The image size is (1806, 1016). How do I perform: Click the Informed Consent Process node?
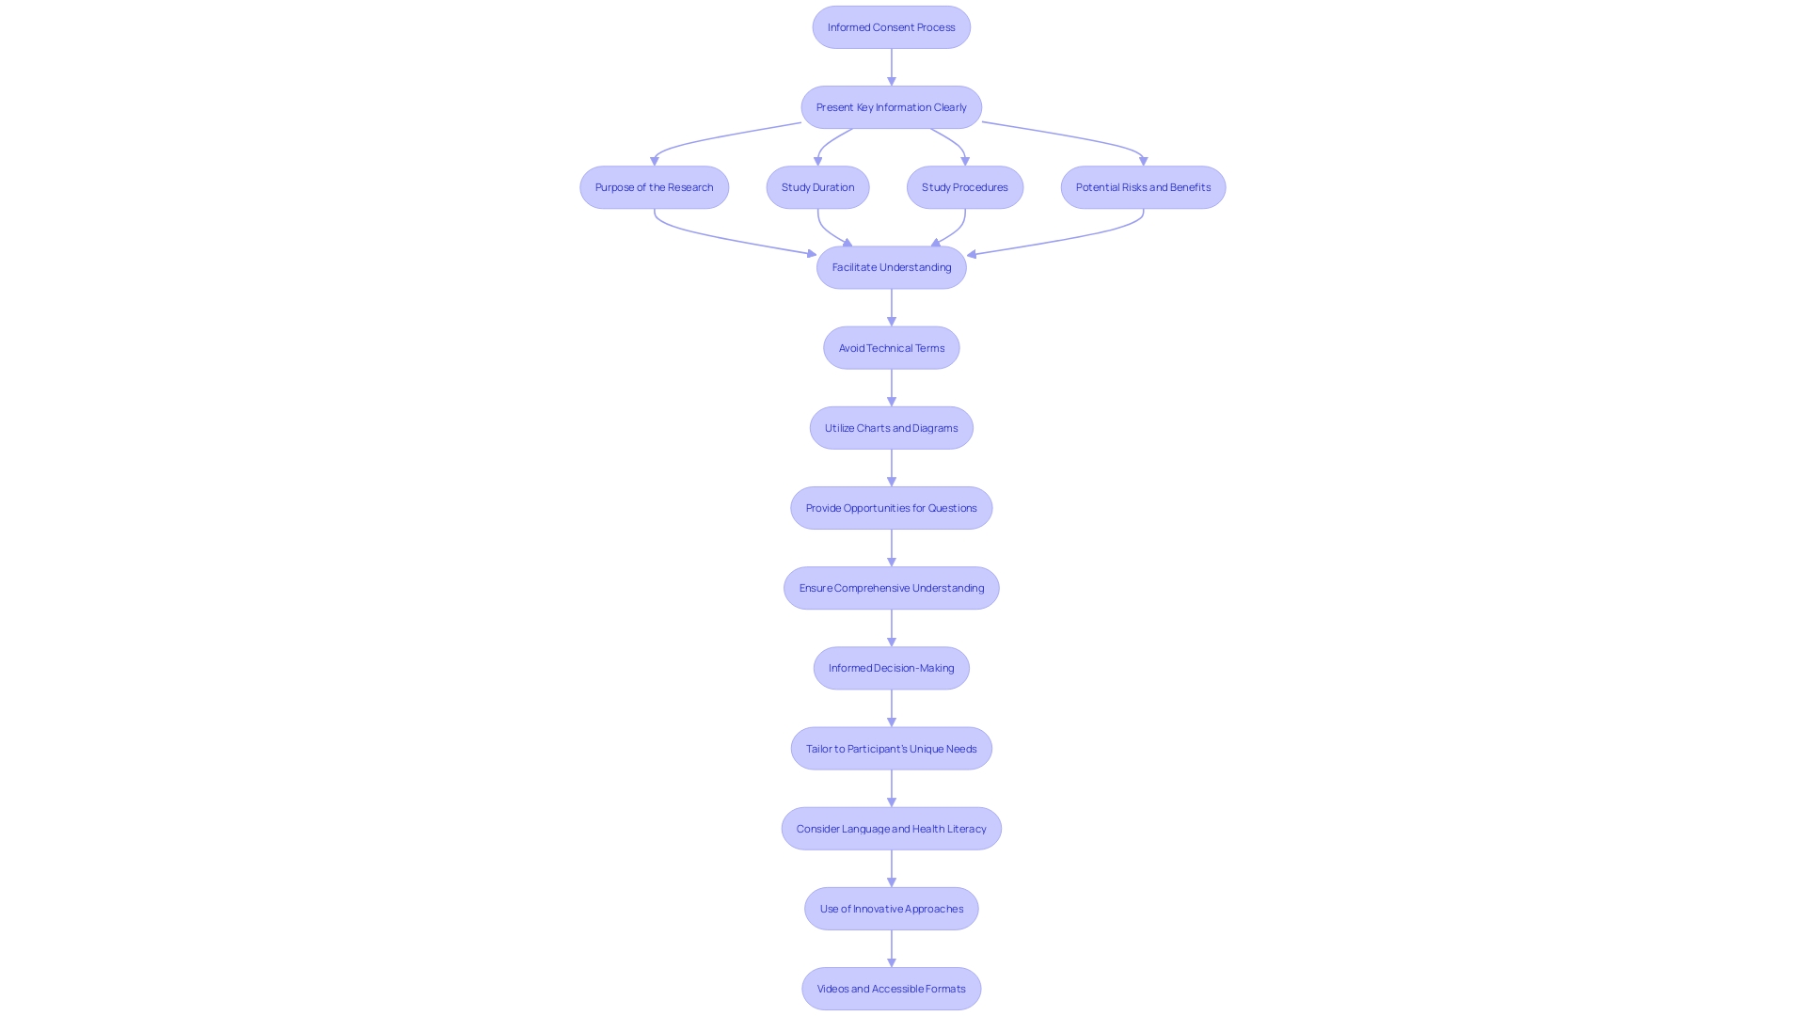(891, 26)
